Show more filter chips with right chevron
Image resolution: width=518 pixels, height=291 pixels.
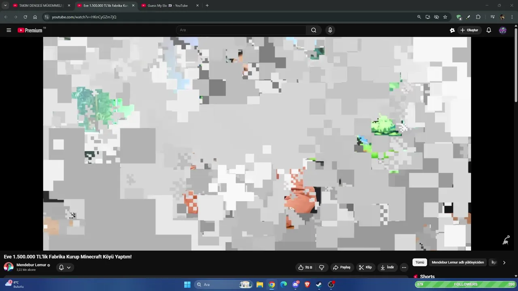[504, 262]
